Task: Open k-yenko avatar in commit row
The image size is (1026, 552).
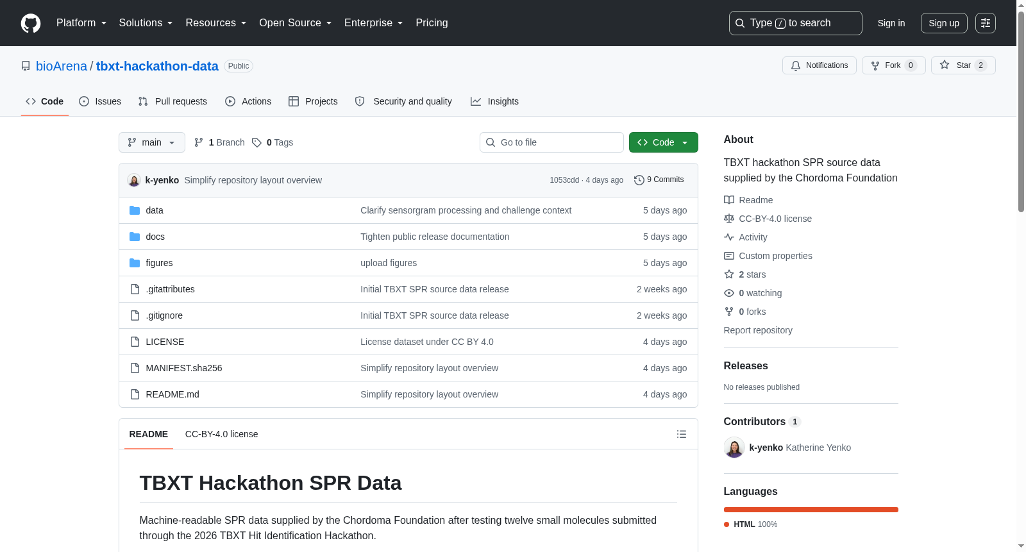Action: point(134,180)
